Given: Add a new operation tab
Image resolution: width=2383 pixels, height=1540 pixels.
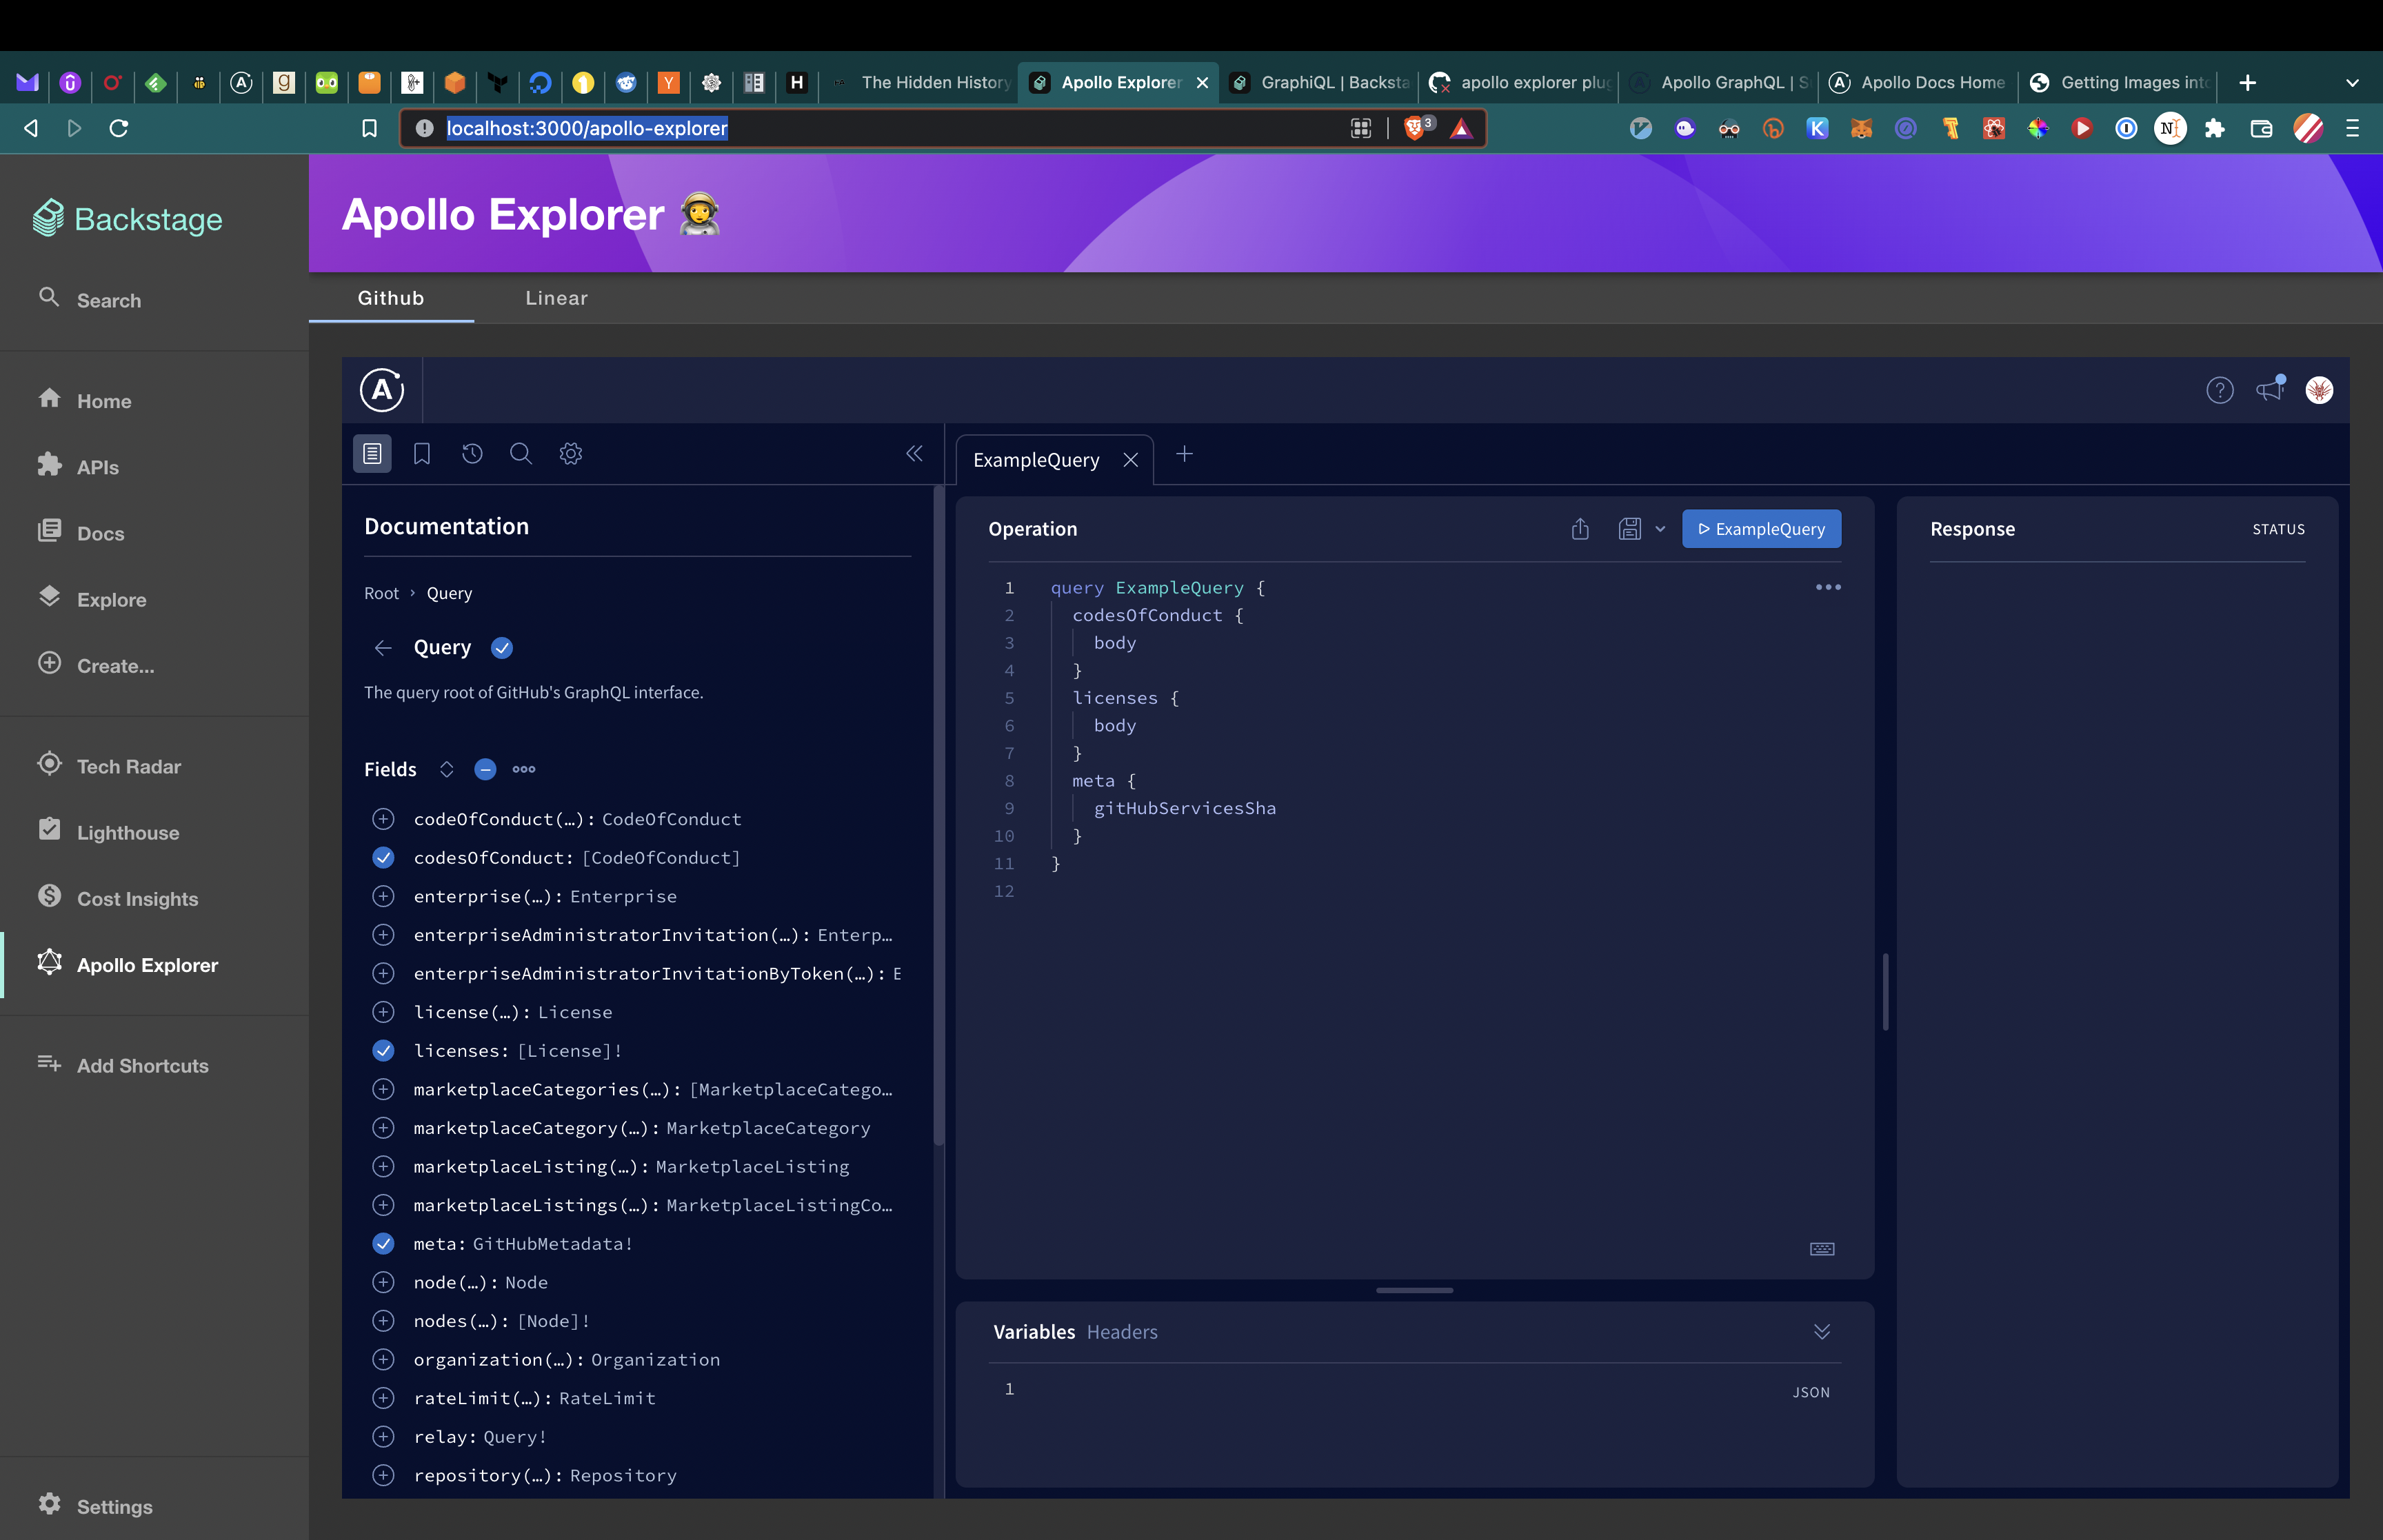Looking at the screenshot, I should tap(1184, 455).
